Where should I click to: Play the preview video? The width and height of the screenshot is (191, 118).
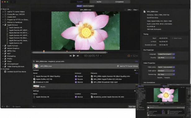(x=74, y=56)
